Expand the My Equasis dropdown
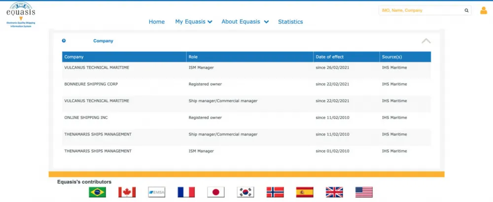Image resolution: width=493 pixels, height=202 pixels. 194,22
